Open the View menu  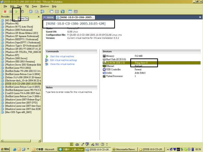point(20,6)
